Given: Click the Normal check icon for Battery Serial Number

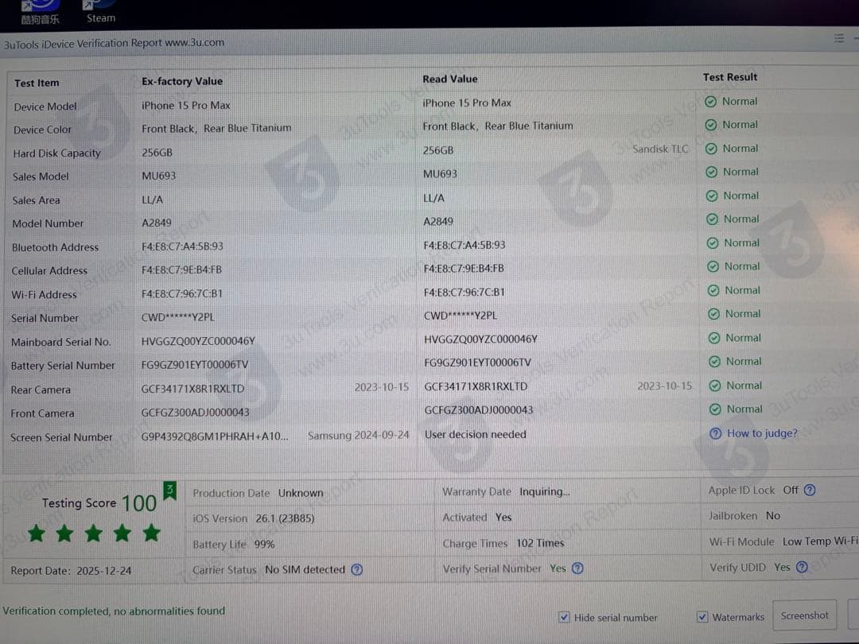Looking at the screenshot, I should 714,362.
